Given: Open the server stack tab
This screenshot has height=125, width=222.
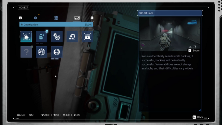Looking at the screenshot, I should point(56,18).
